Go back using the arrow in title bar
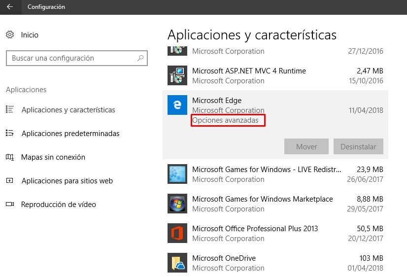 (10, 7)
